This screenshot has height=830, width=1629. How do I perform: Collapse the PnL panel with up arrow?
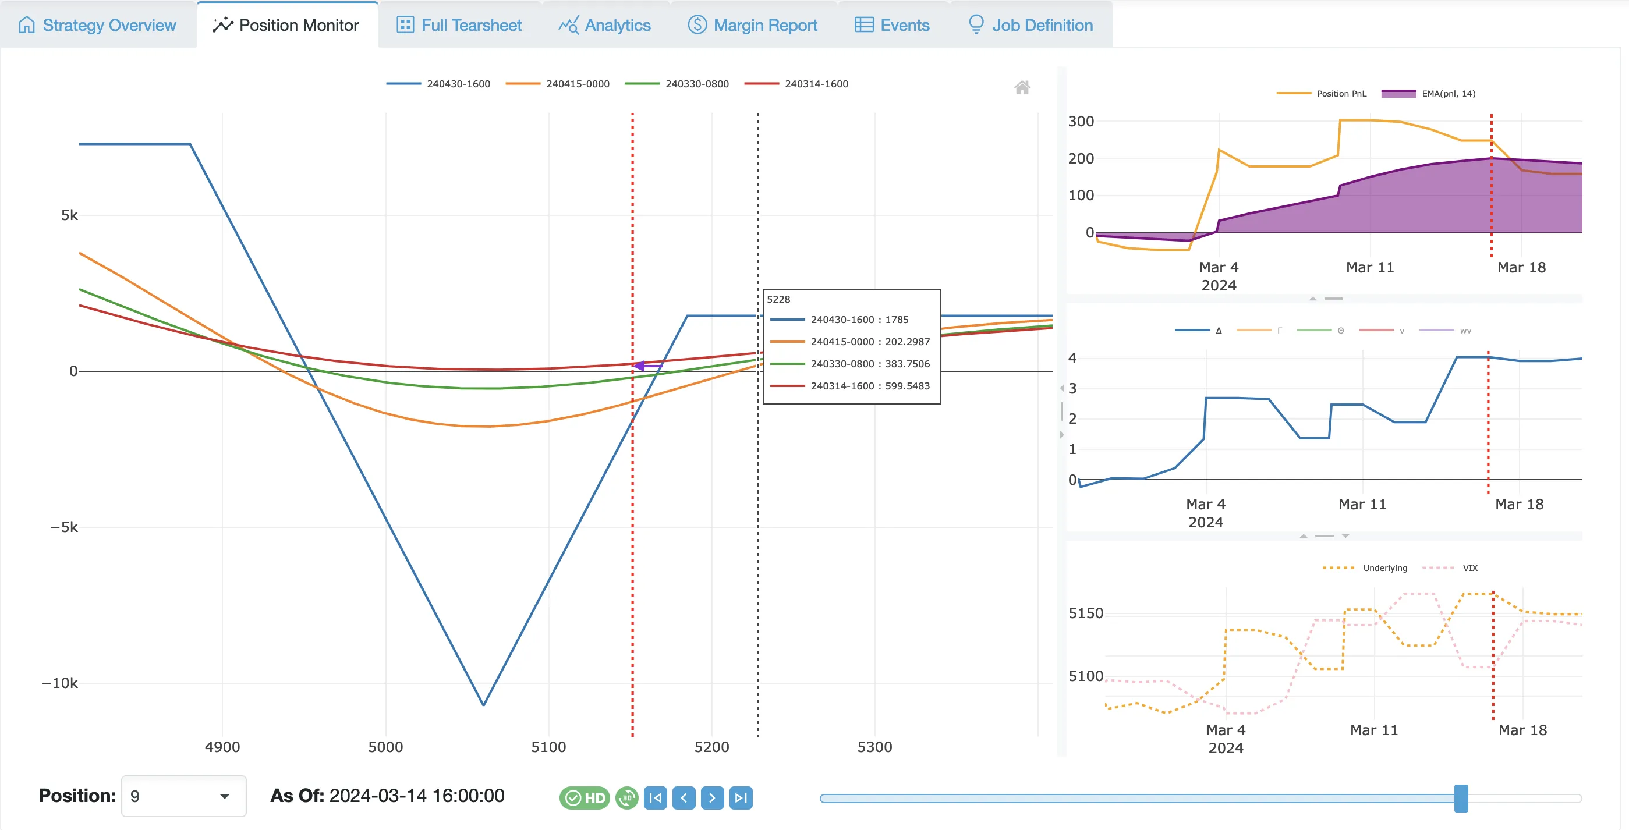(1313, 299)
